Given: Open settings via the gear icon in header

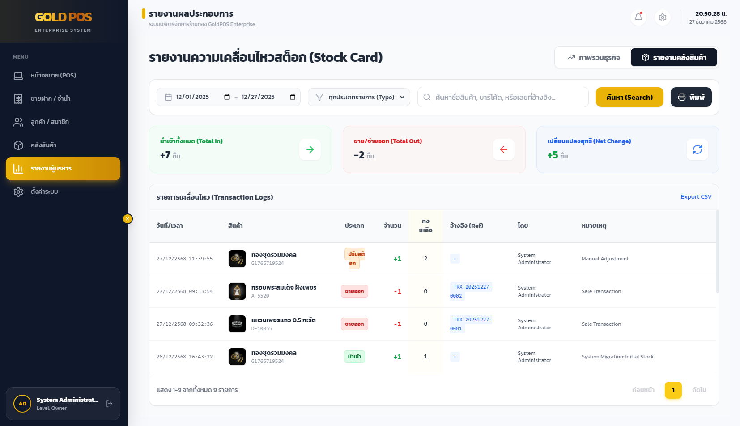Looking at the screenshot, I should pyautogui.click(x=663, y=17).
